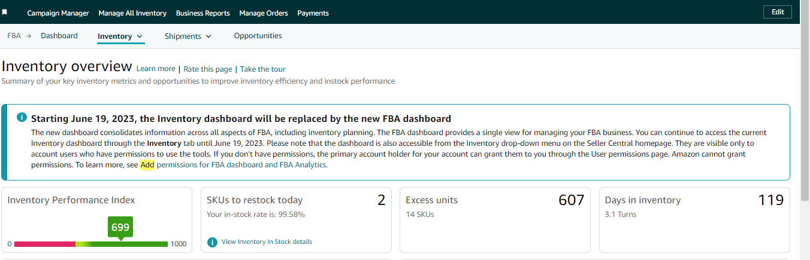Switch to the Dashboard tab

tap(59, 36)
